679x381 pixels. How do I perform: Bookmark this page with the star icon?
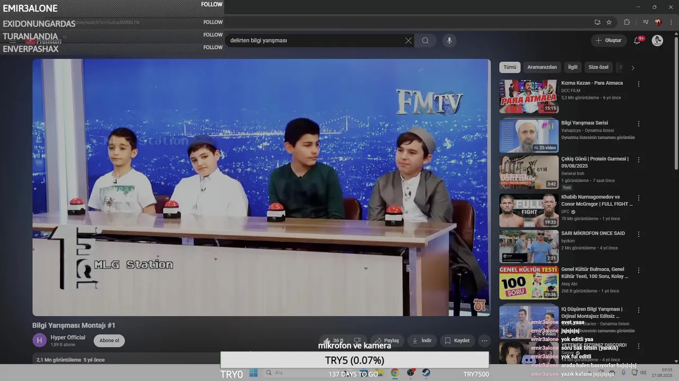[x=609, y=22]
